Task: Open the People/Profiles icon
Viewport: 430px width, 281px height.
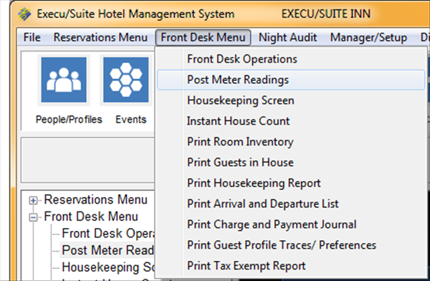Action: tap(64, 80)
